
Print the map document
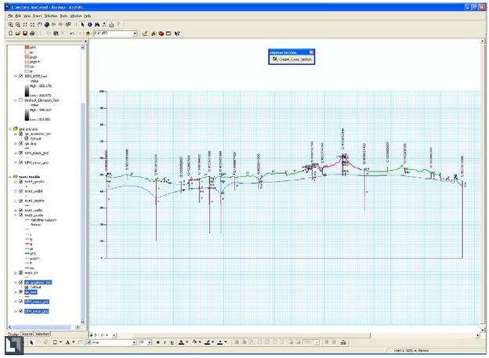[32, 34]
